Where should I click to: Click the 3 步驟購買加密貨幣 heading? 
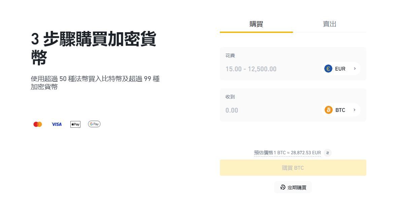pyautogui.click(x=94, y=48)
